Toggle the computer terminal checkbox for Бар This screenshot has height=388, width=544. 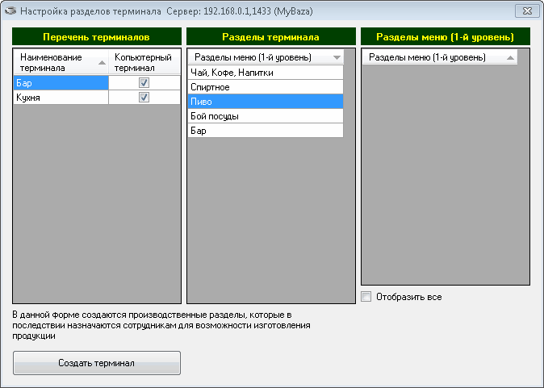(144, 82)
